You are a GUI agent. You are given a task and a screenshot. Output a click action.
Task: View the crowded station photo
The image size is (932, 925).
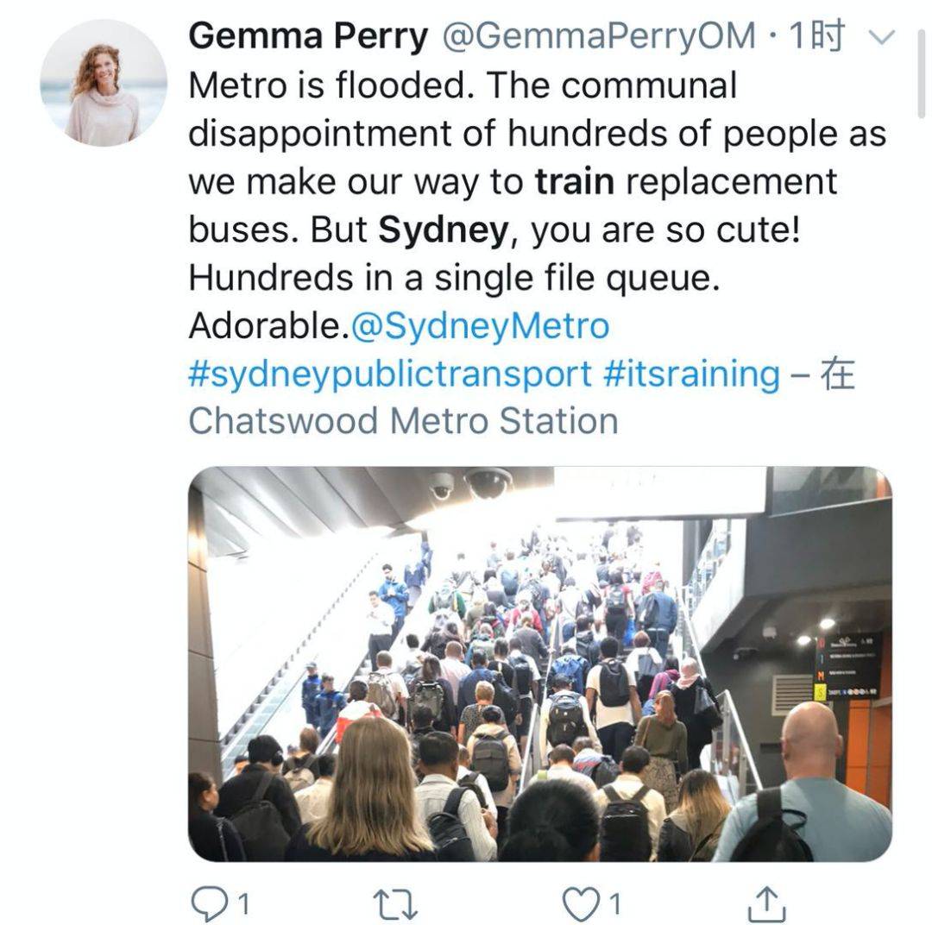[x=539, y=664]
